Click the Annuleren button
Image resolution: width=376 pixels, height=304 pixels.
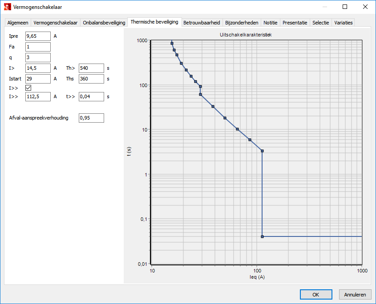[x=355, y=295]
